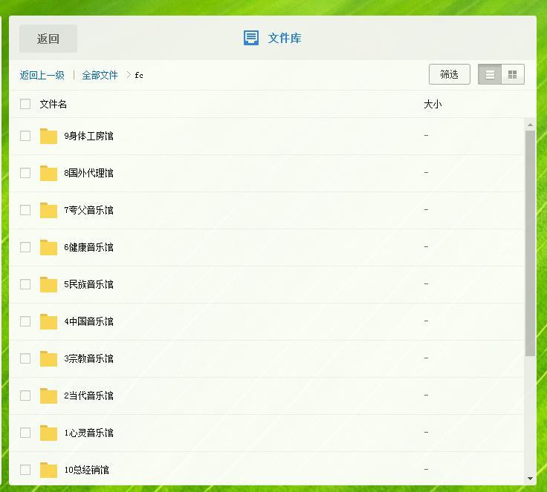Go up via 返回上一级 link
The width and height of the screenshot is (547, 492).
click(42, 75)
